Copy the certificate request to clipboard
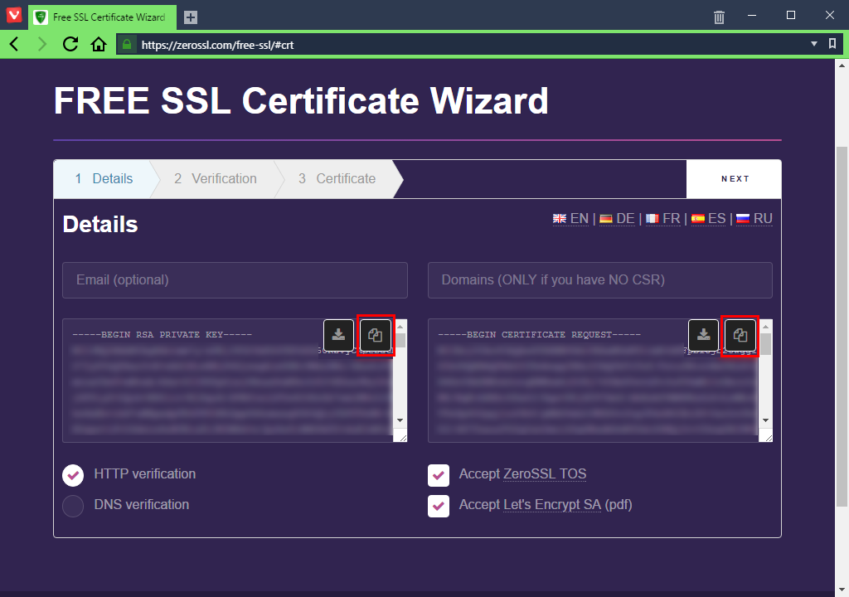 [x=740, y=335]
